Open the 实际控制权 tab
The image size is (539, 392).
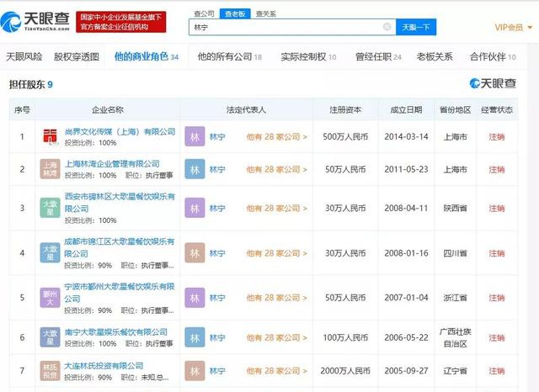[308, 56]
